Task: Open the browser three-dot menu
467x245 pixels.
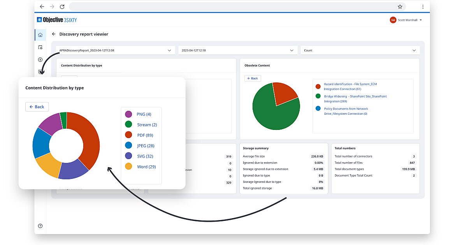Action: 423,7
